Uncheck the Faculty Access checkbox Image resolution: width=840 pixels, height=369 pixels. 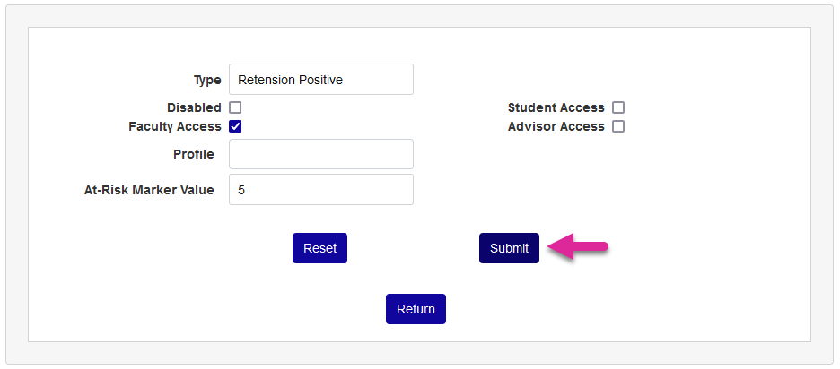[235, 126]
